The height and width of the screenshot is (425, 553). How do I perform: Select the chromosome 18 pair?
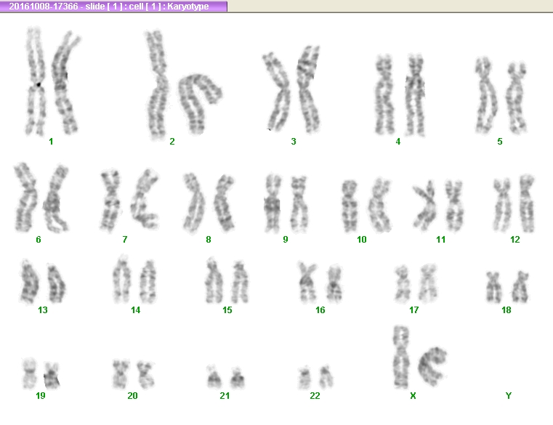coord(507,287)
